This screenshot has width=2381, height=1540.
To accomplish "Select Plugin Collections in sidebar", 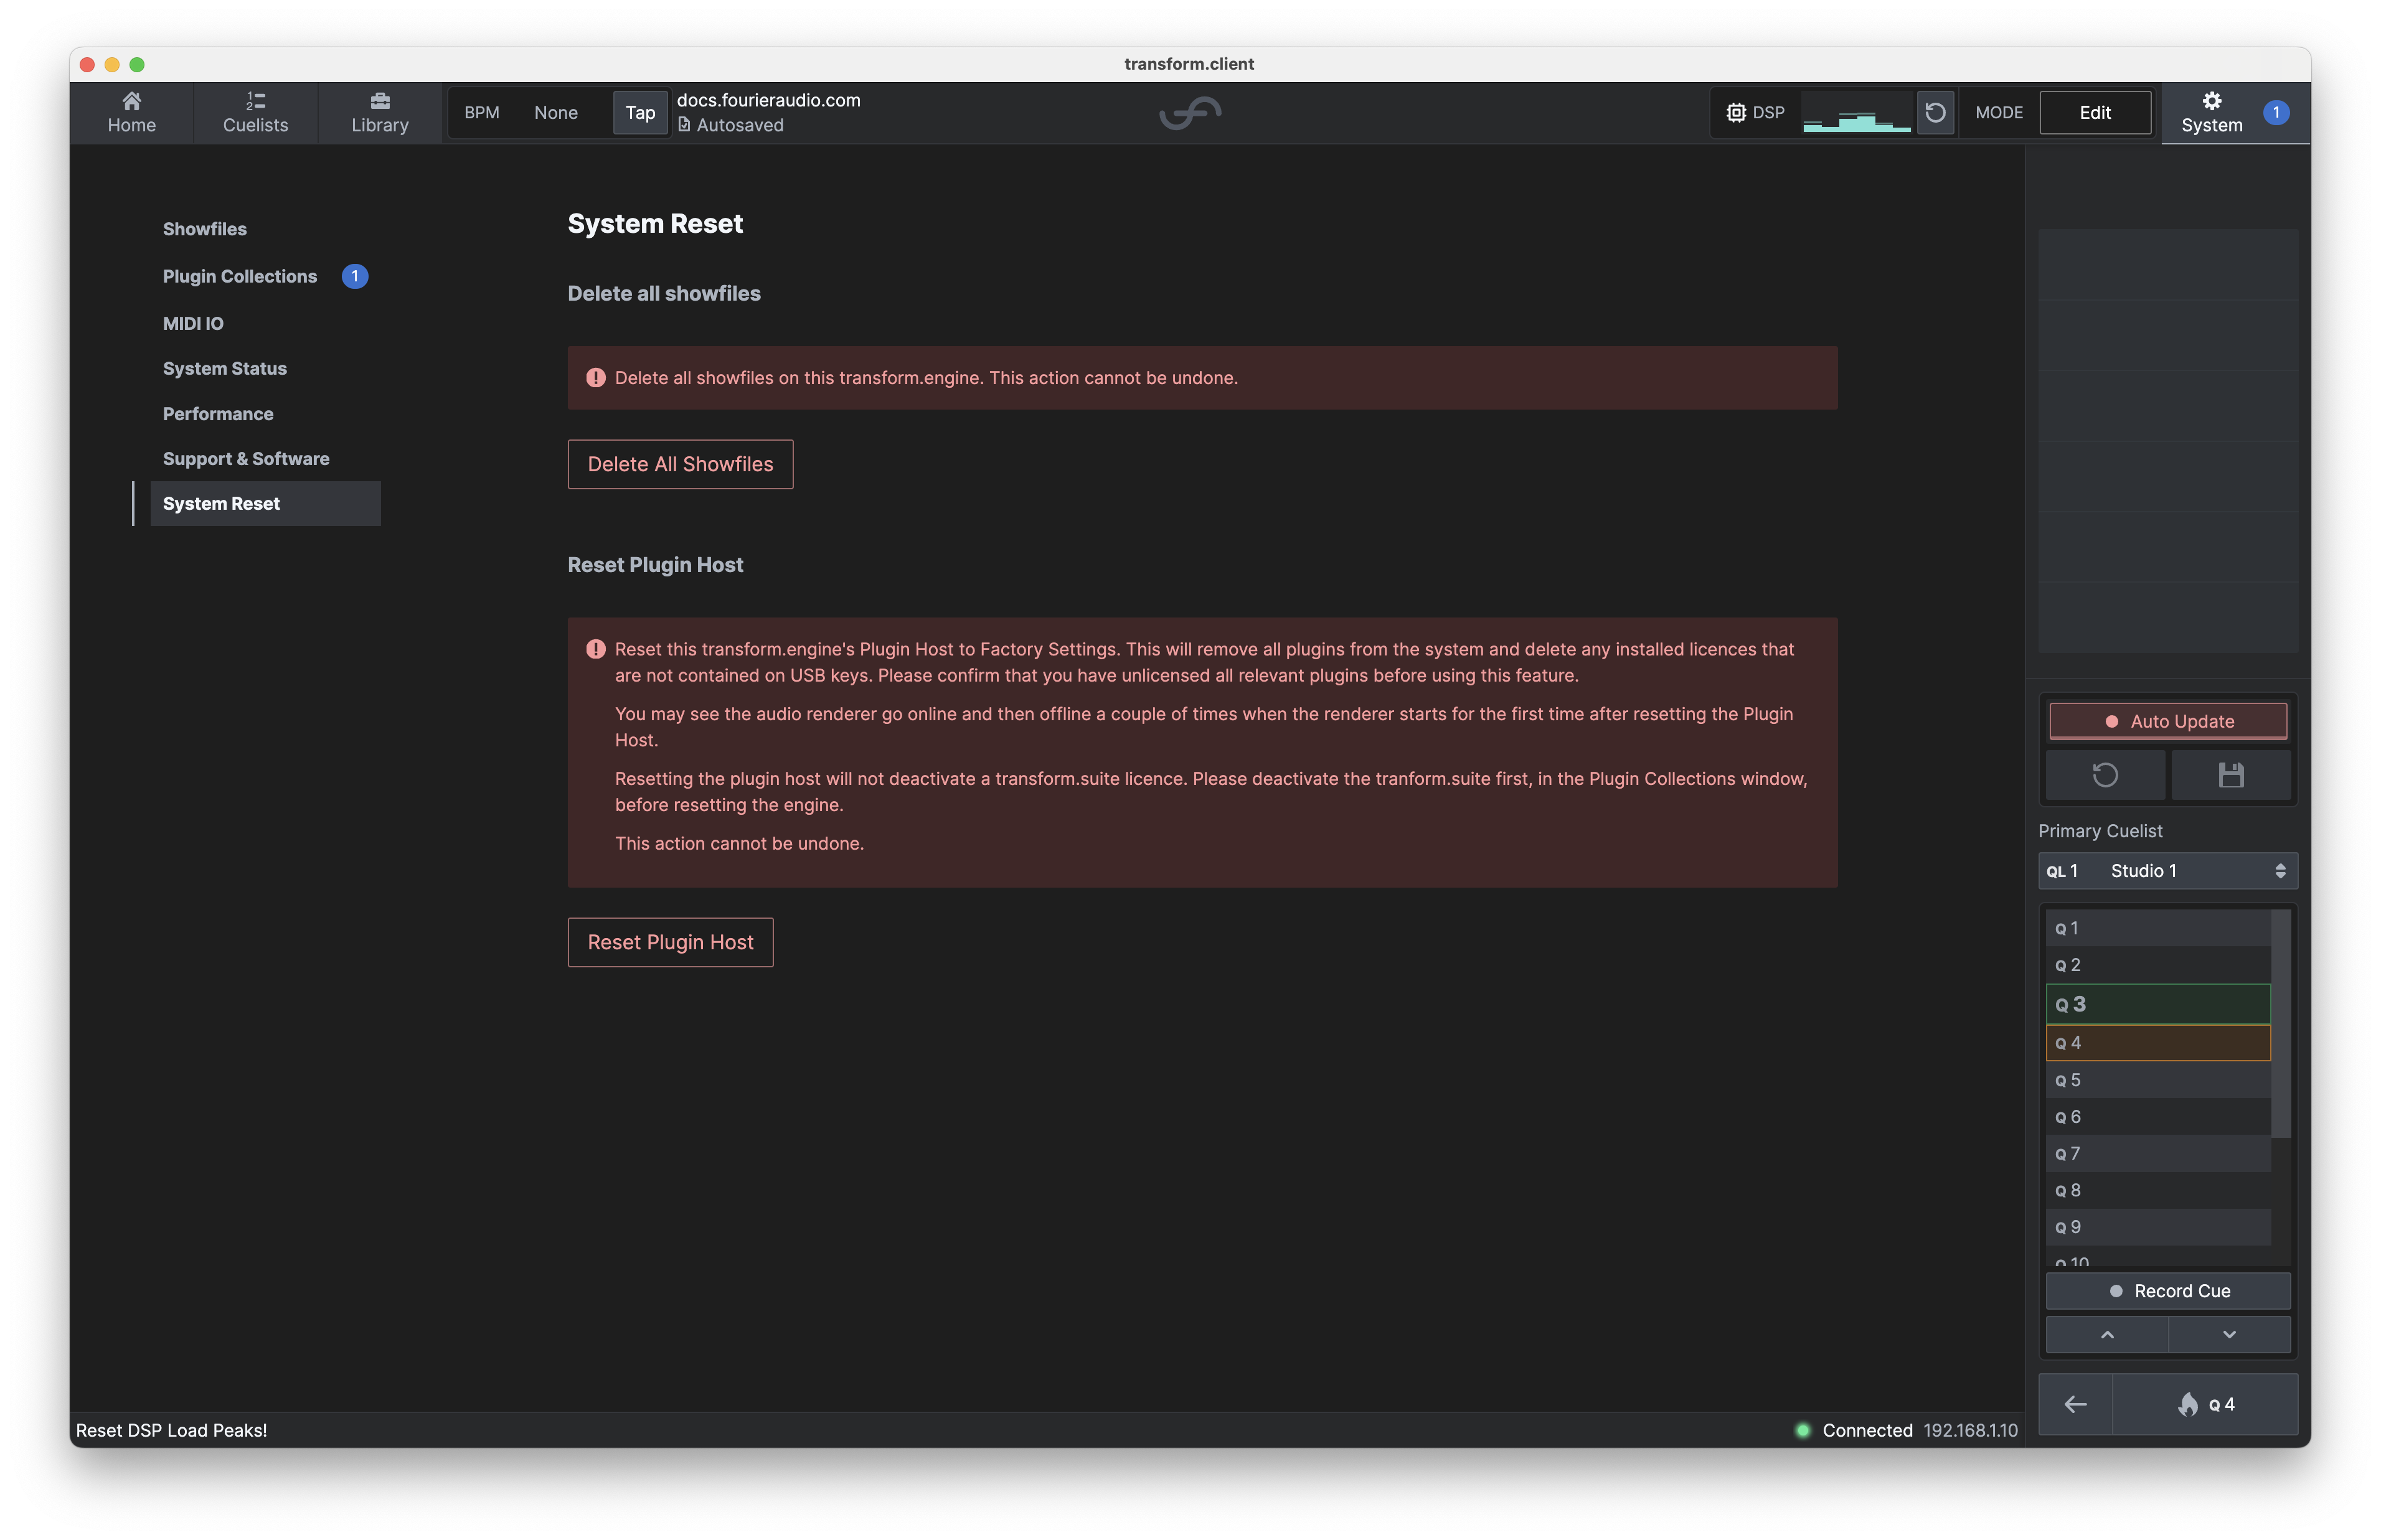I will [239, 276].
